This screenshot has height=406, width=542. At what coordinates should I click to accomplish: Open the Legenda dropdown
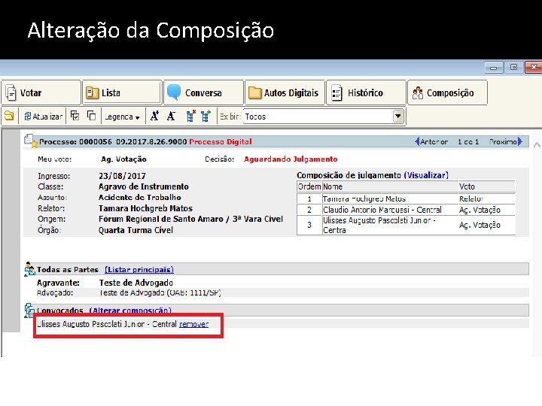tap(122, 117)
